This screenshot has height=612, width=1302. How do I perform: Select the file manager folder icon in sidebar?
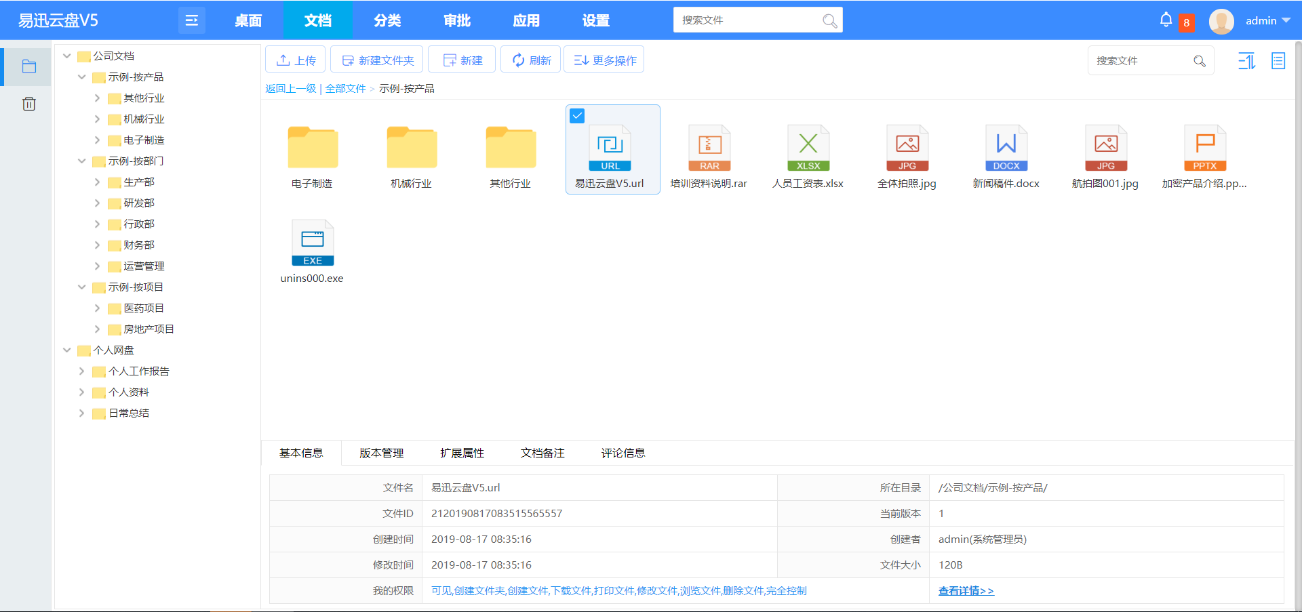[x=28, y=66]
